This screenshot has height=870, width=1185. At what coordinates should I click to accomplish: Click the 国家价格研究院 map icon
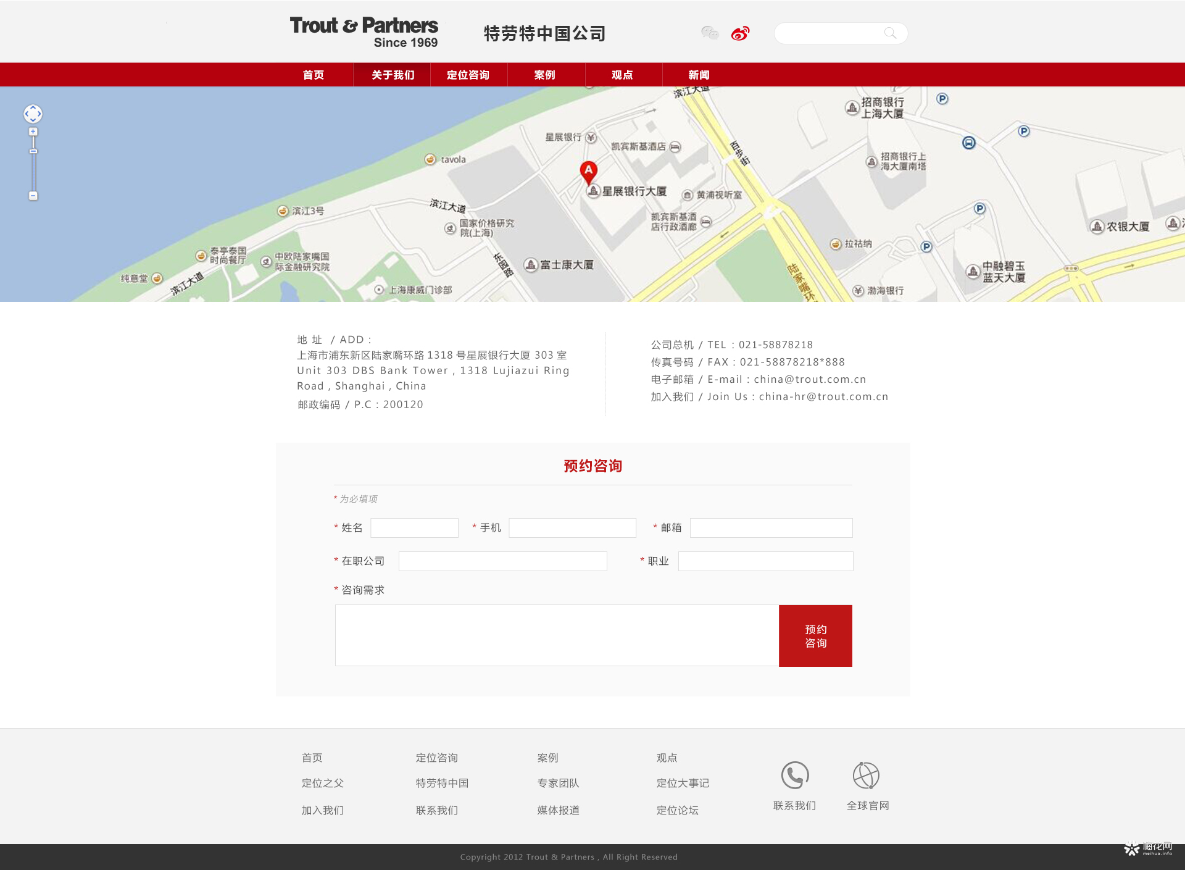click(x=451, y=228)
